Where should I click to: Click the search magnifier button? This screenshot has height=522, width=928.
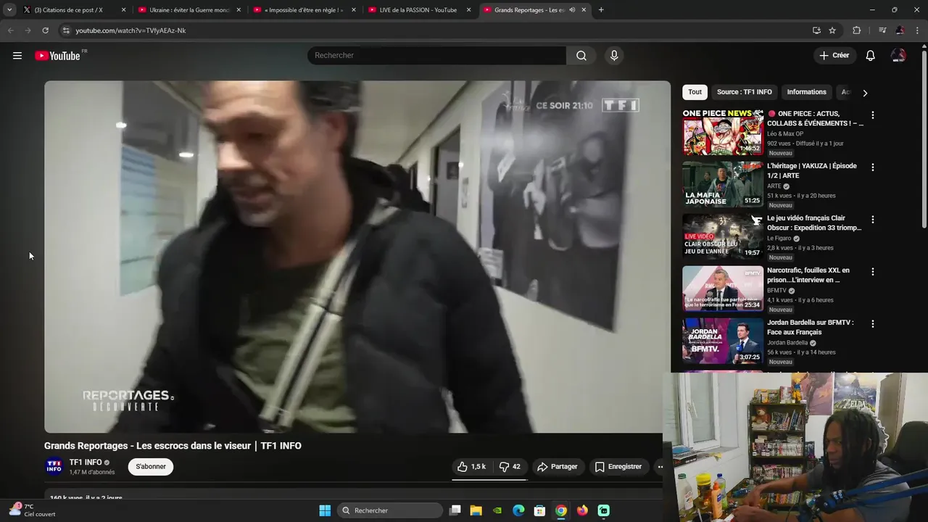tap(581, 56)
